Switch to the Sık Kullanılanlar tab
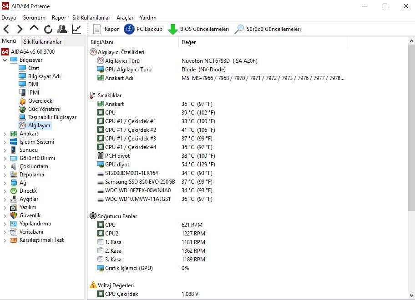Screen dimensions: 415x300 click(x=42, y=41)
